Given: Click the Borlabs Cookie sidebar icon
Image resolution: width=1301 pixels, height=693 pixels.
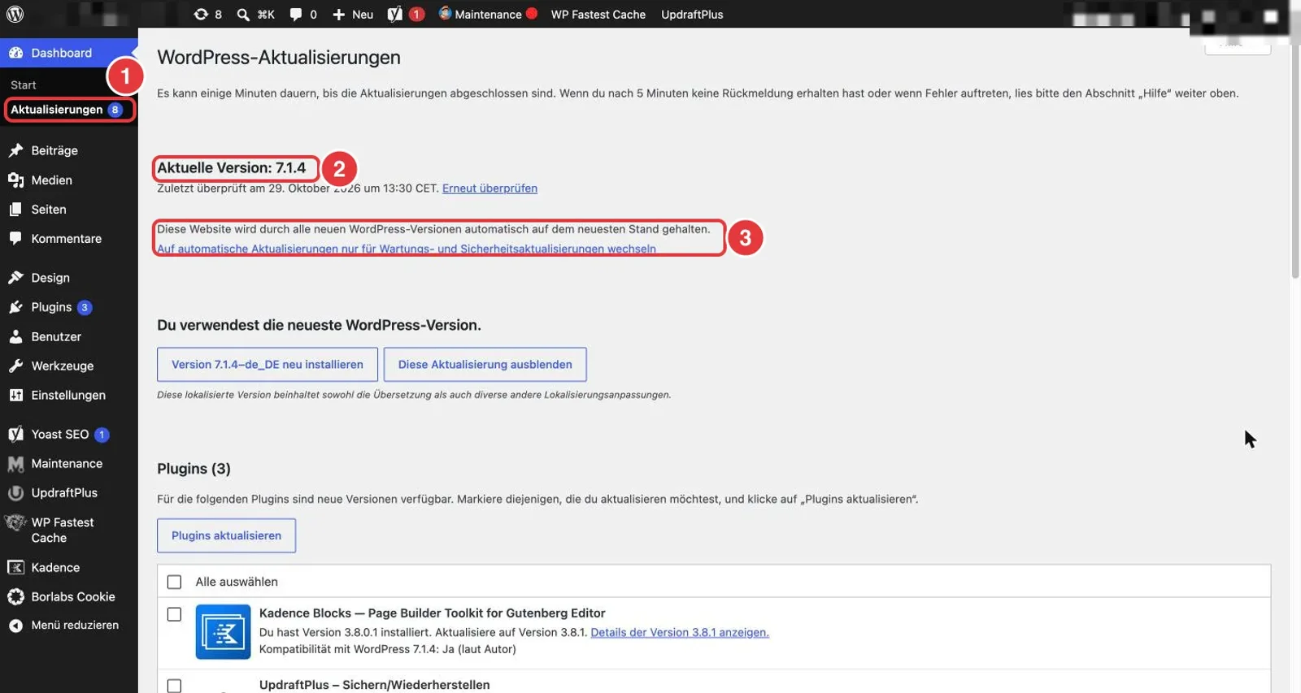Looking at the screenshot, I should pyautogui.click(x=15, y=596).
